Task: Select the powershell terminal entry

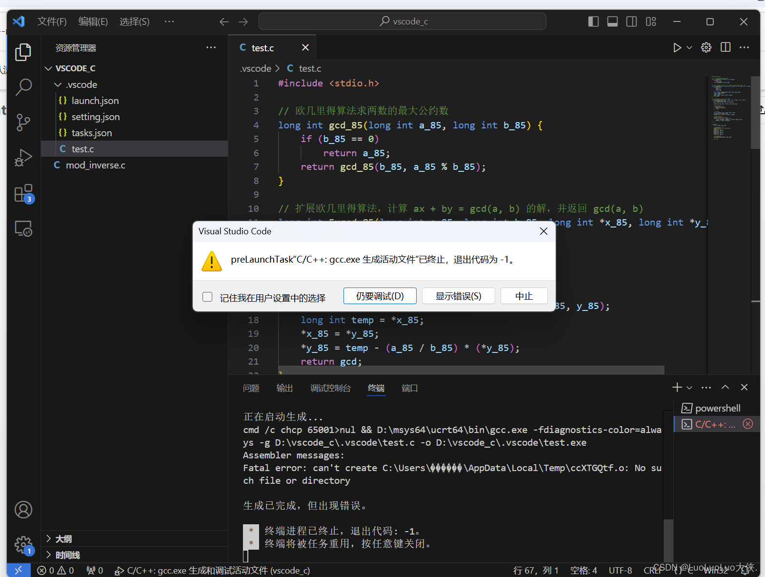Action: click(x=717, y=408)
